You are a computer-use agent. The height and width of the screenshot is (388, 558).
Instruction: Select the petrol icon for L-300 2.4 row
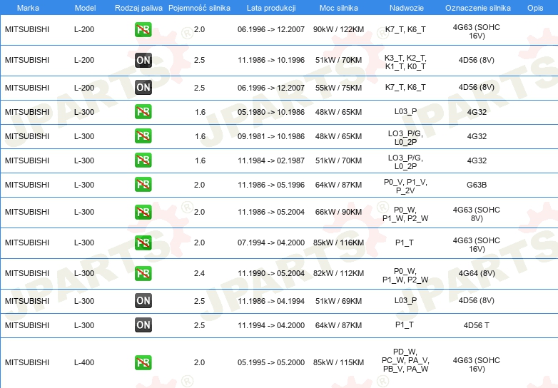(x=143, y=273)
